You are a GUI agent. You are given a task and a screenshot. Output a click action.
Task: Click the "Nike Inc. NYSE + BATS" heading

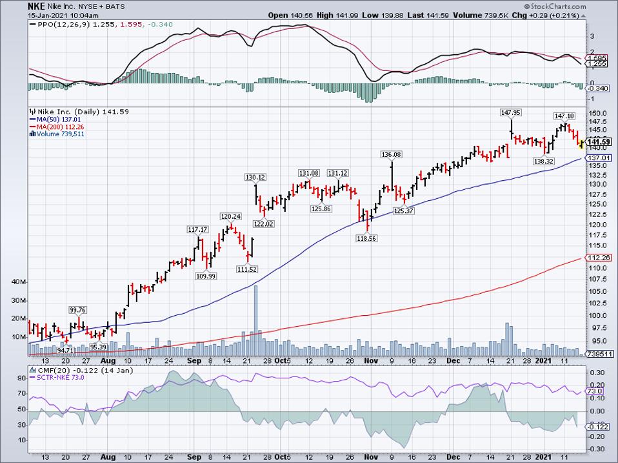pyautogui.click(x=86, y=6)
